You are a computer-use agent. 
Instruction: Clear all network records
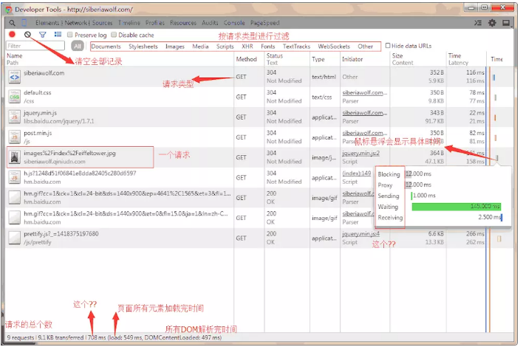pos(27,35)
